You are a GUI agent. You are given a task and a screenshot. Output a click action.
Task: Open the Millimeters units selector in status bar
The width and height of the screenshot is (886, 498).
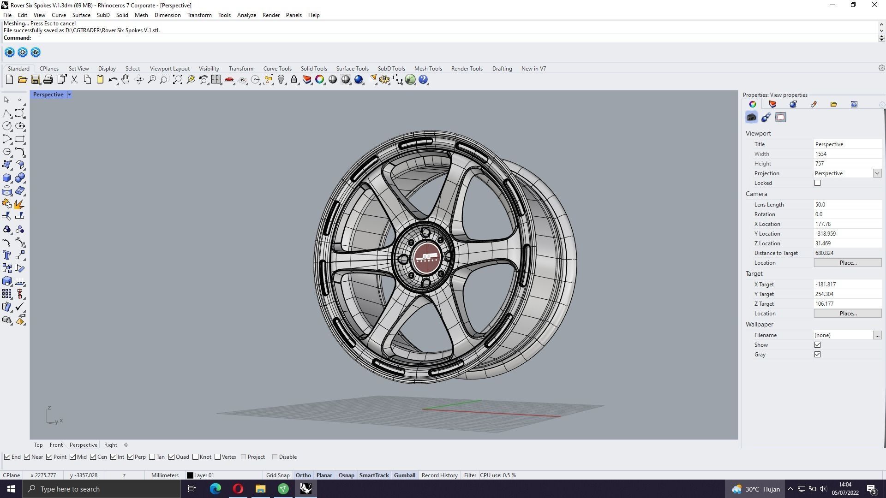pos(165,475)
